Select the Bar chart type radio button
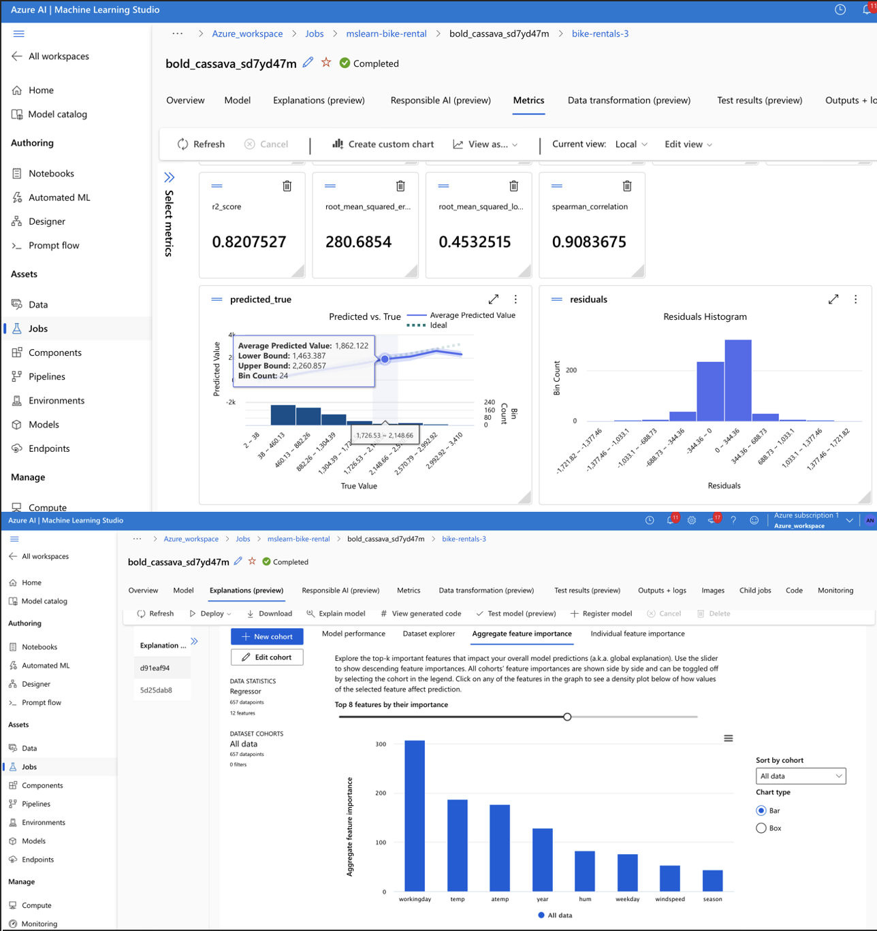This screenshot has height=931, width=877. [x=761, y=811]
